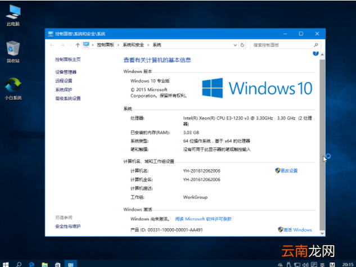Click the USB safely remove tray icon
Image resolution: width=356 pixels, height=267 pixels.
click(289, 265)
